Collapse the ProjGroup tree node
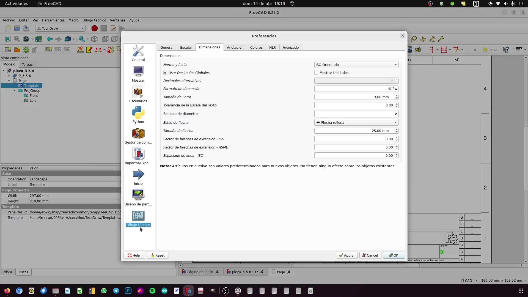This screenshot has height=297, width=528. [x=15, y=91]
